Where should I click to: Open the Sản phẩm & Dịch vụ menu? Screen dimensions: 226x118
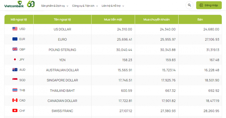pyautogui.click(x=53, y=6)
